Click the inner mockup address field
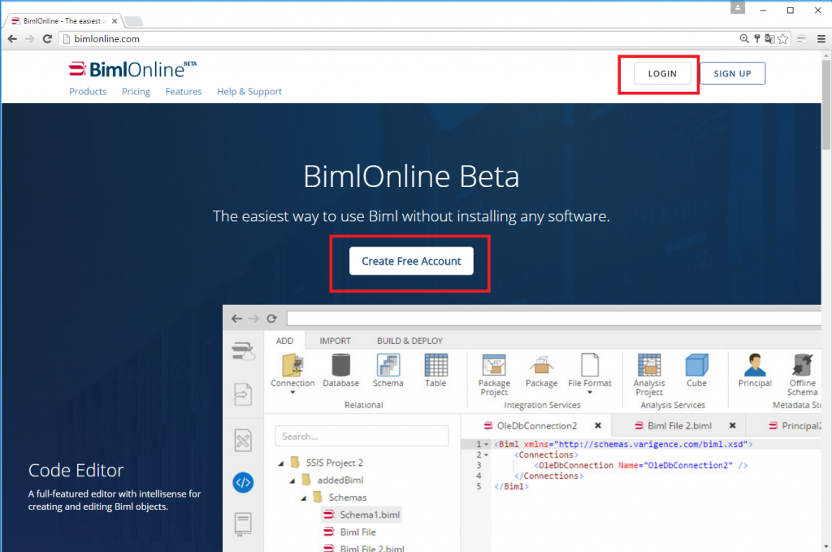This screenshot has height=552, width=832. click(554, 319)
